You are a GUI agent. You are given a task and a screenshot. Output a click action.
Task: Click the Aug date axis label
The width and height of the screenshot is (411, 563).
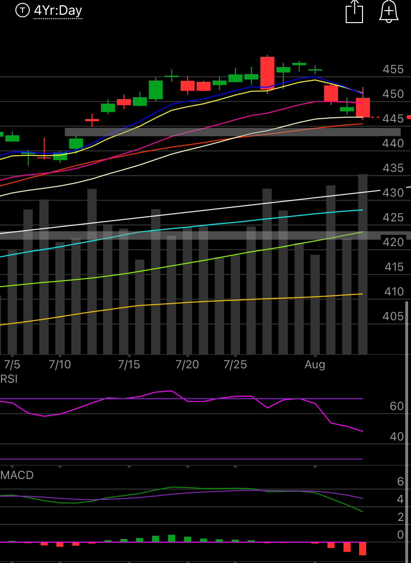click(x=315, y=365)
